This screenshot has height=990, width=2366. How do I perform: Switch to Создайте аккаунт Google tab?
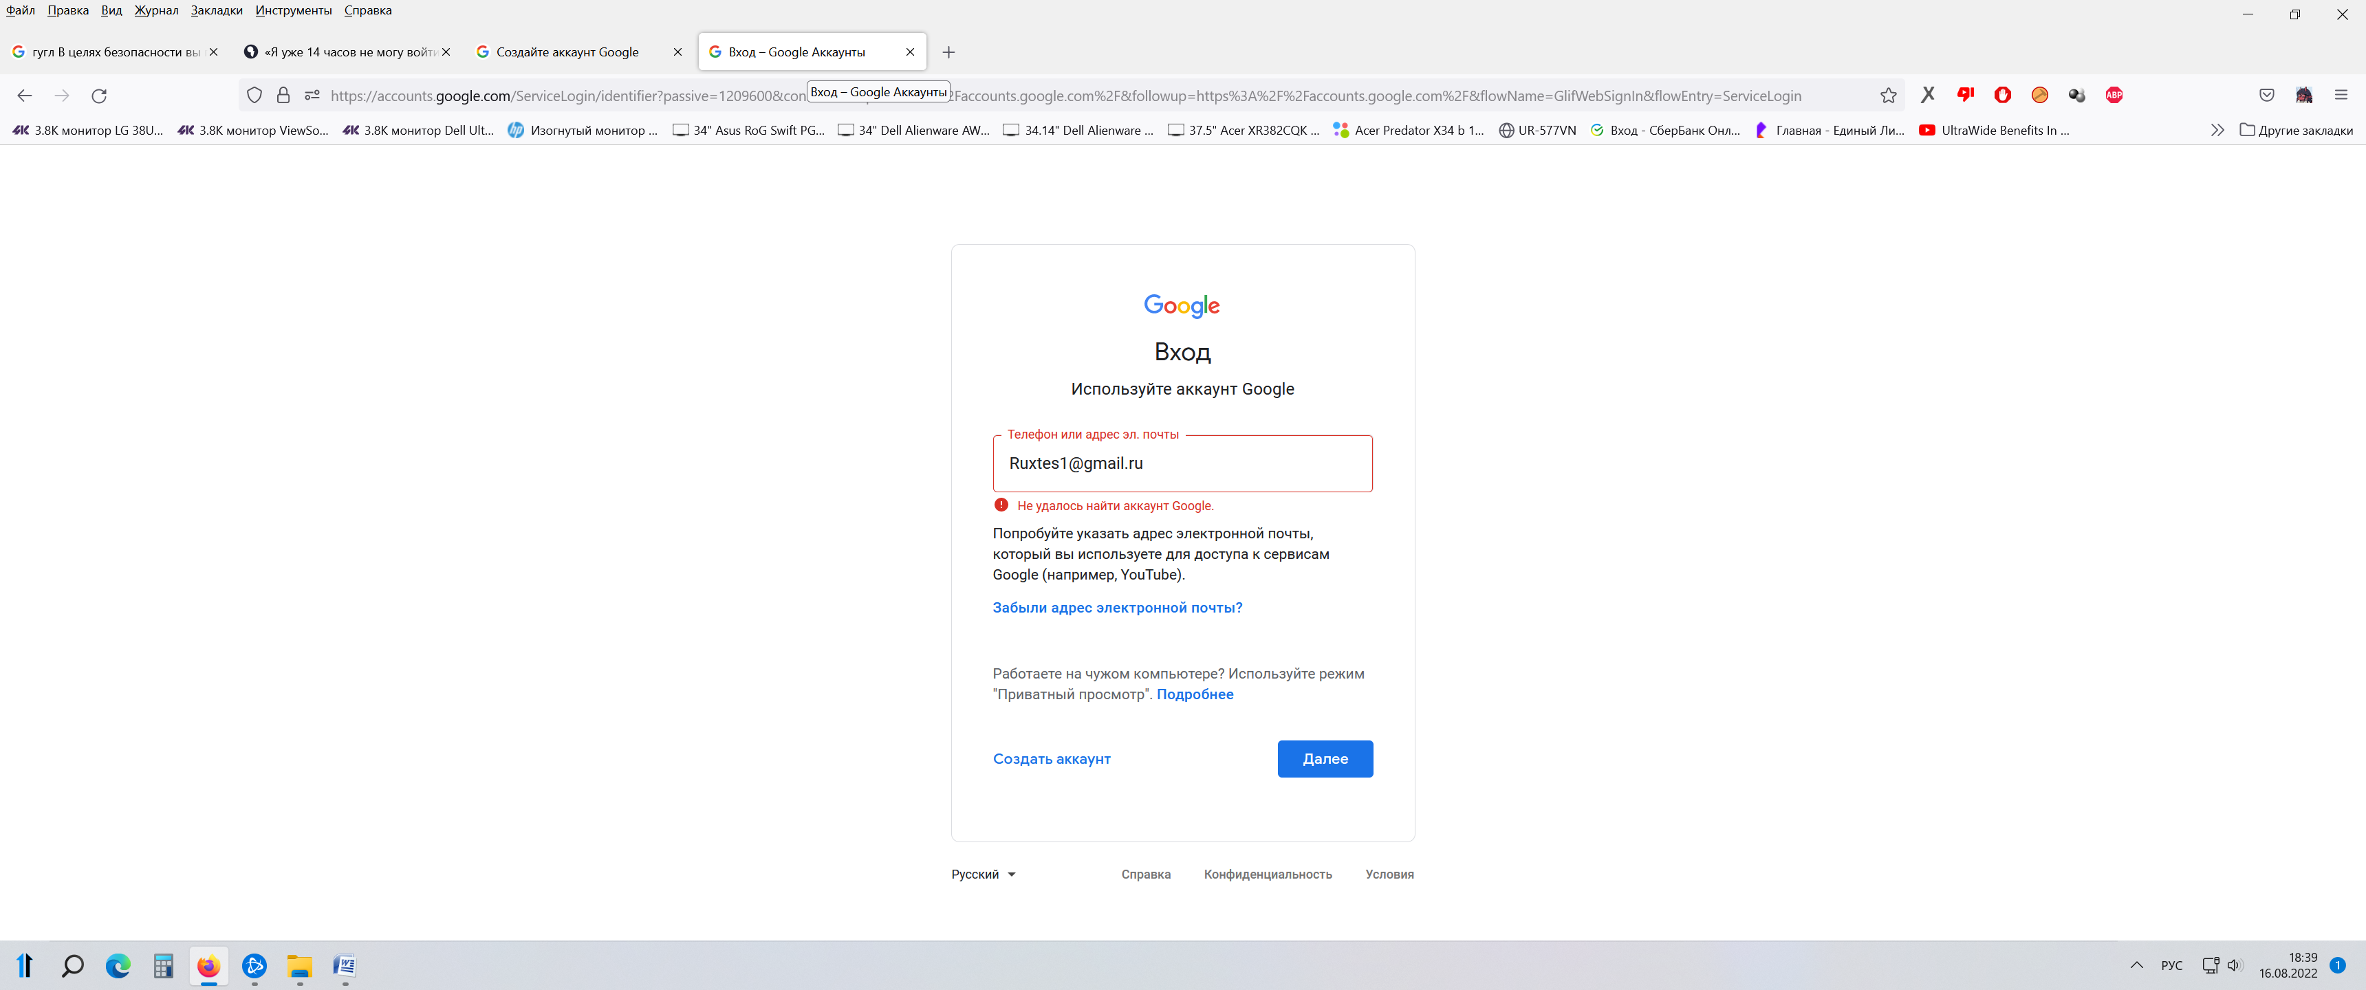567,52
